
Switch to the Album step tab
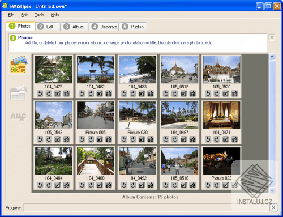tap(75, 27)
